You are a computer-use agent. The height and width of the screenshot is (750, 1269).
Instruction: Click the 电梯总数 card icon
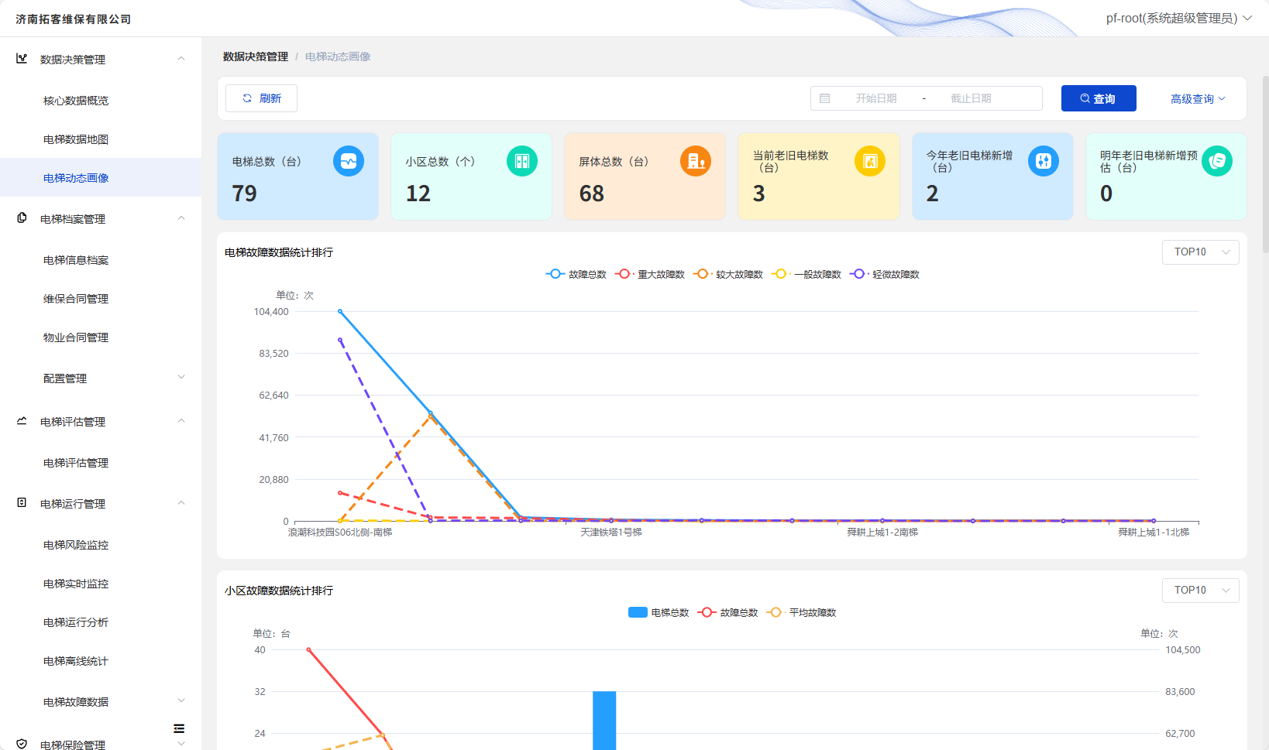(349, 161)
